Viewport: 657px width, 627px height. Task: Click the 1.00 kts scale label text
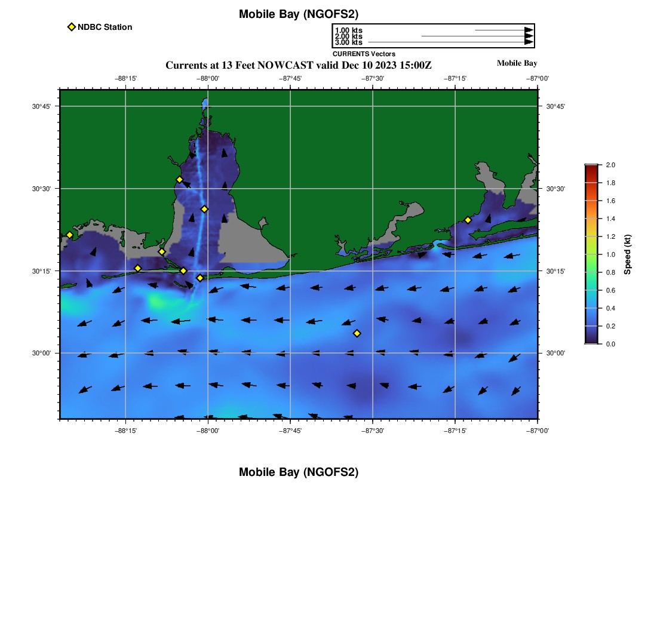point(348,30)
